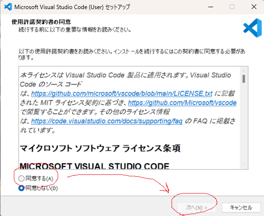Close the setup window with X

click(x=254, y=7)
